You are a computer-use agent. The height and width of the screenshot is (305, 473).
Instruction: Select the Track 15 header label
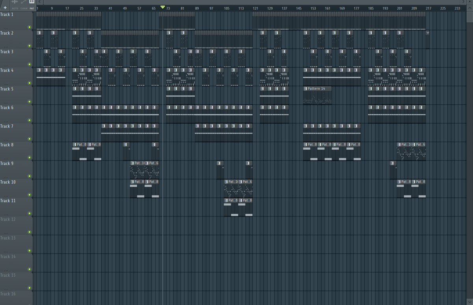7,275
